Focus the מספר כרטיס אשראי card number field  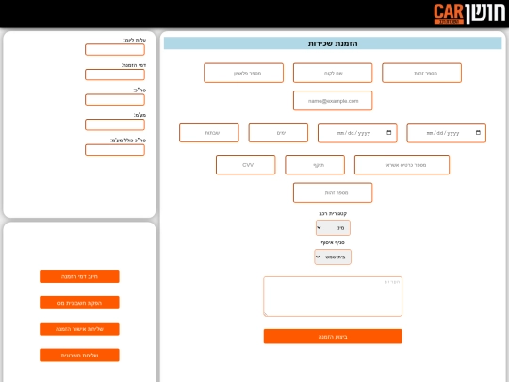coord(402,165)
